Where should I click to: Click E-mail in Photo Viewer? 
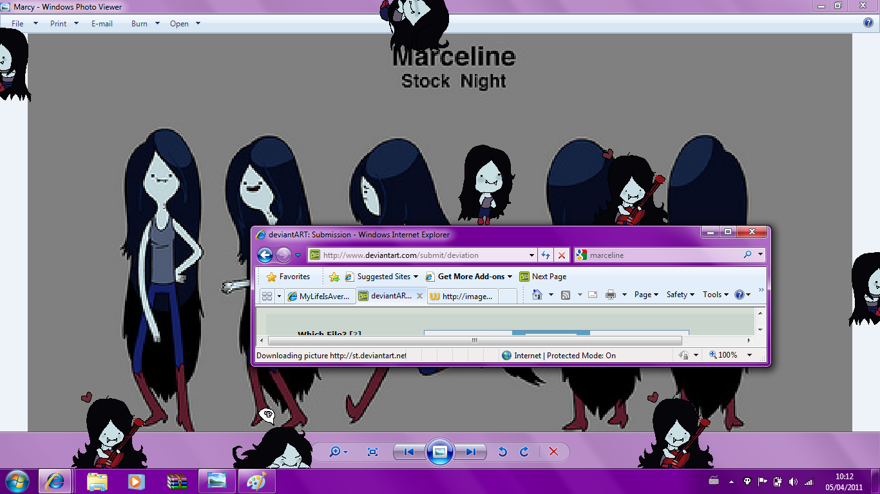point(102,24)
